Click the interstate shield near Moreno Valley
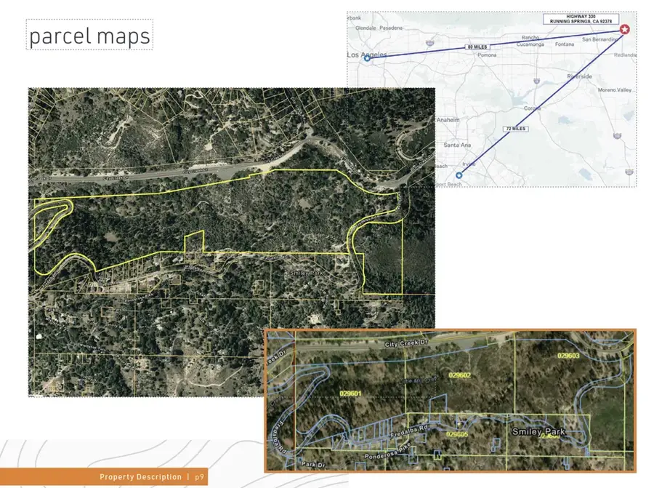Image resolution: width=654 pixels, height=488 pixels. click(x=617, y=136)
